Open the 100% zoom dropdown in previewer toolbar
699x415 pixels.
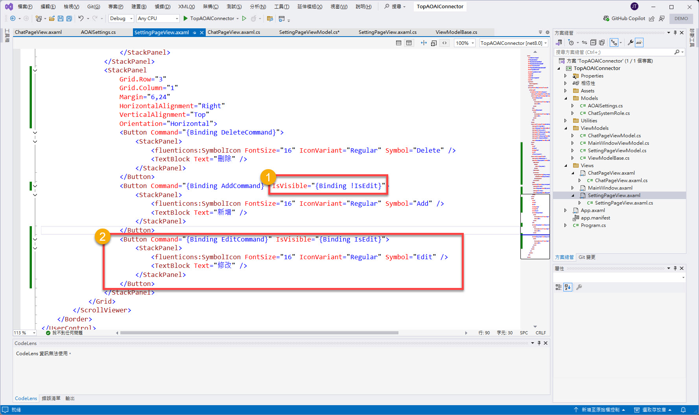pyautogui.click(x=465, y=43)
